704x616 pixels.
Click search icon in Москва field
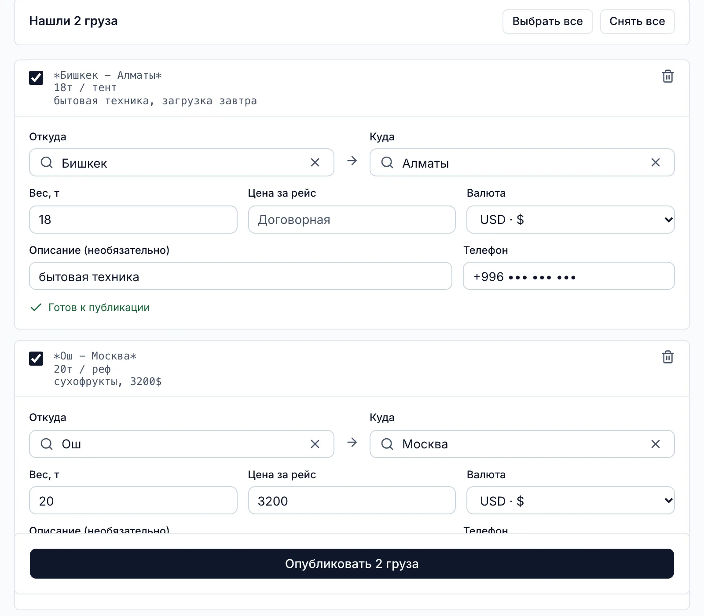point(387,444)
